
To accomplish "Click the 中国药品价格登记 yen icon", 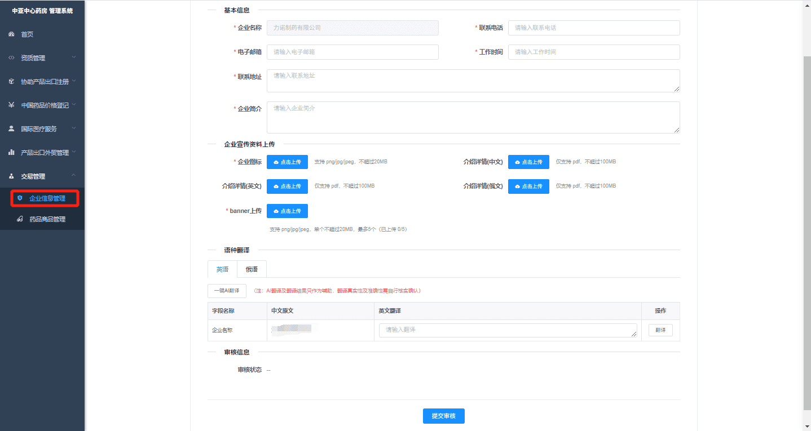I will [11, 105].
